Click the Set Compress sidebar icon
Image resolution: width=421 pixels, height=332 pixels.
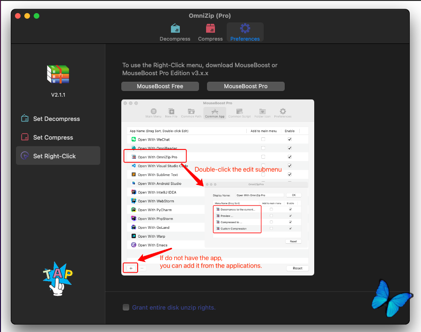click(25, 137)
